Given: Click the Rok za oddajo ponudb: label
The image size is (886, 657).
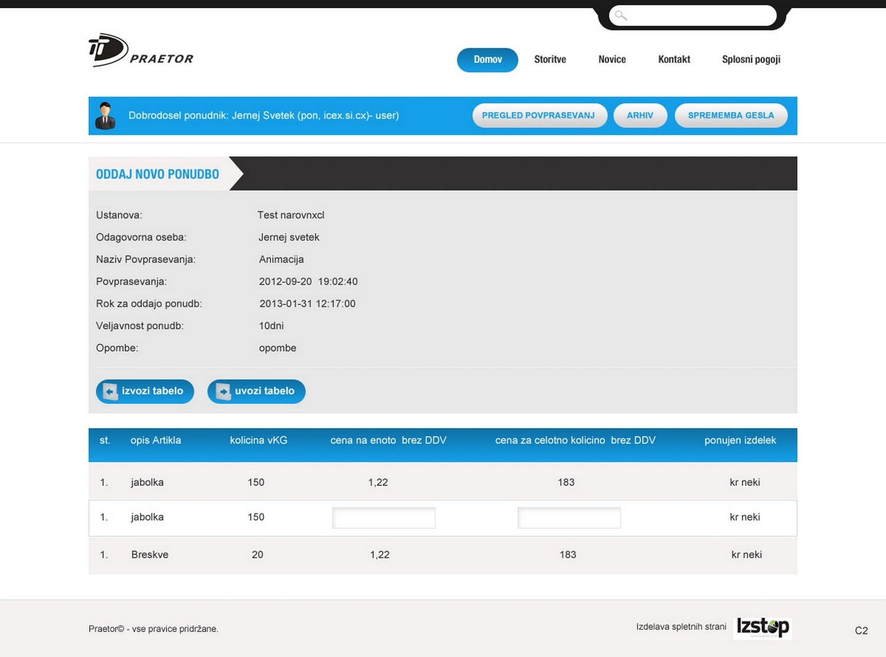Looking at the screenshot, I should (x=149, y=304).
